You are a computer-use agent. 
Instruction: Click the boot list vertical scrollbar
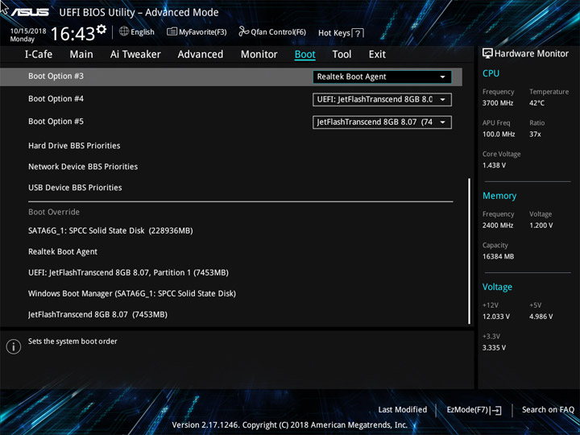point(470,251)
